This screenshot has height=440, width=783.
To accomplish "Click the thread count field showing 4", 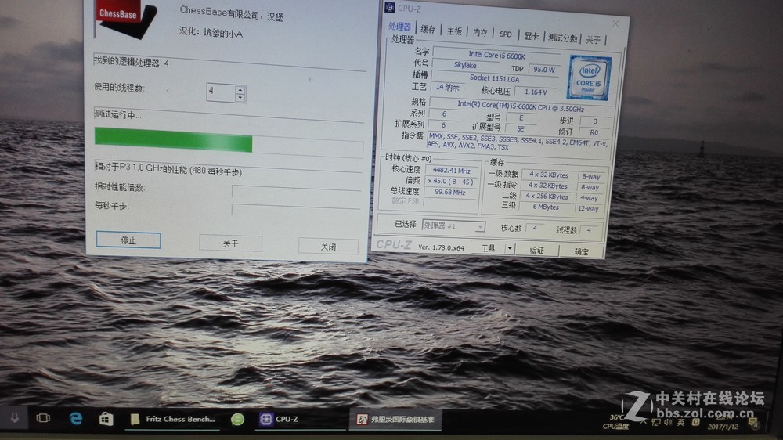I will coord(221,92).
